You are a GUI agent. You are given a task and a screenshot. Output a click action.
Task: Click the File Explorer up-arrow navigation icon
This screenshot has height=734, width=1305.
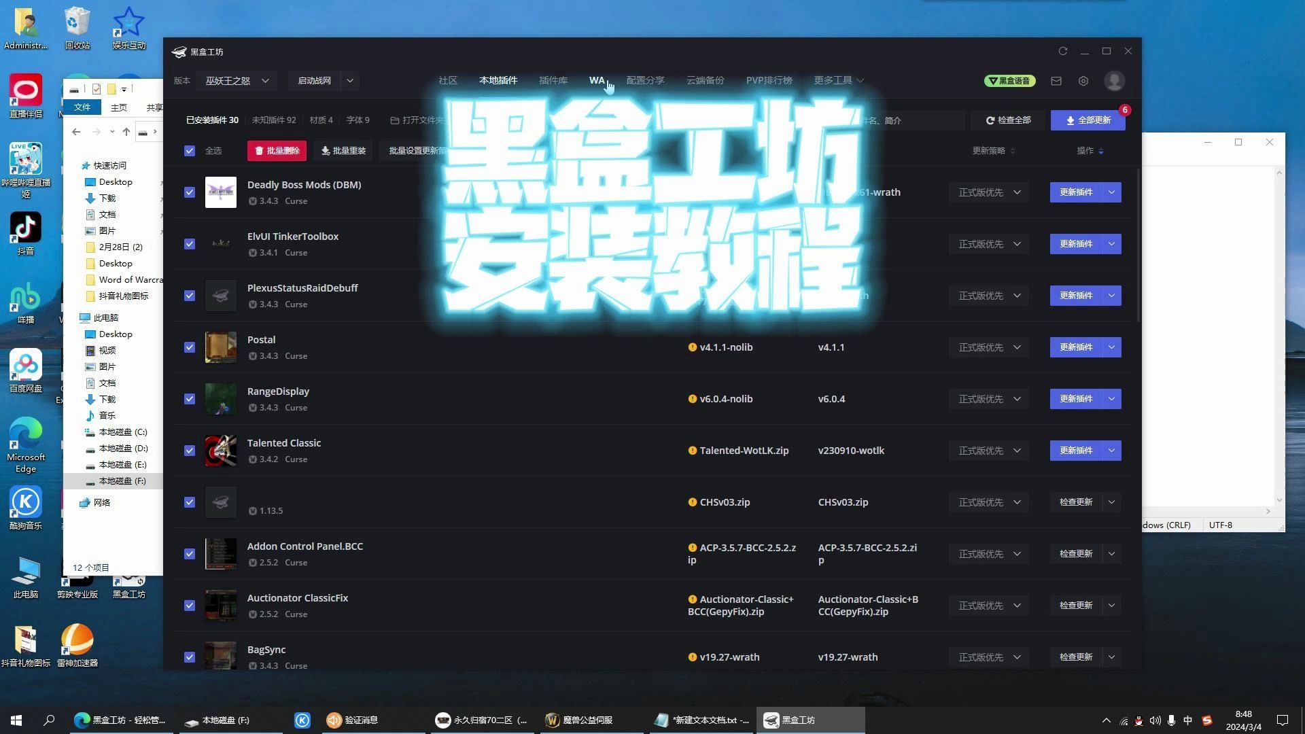point(126,132)
